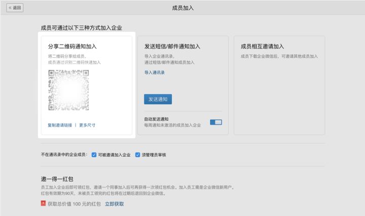Uncheck the 须管理员审核 checkbox
The image size is (365, 216).
[x=138, y=155]
